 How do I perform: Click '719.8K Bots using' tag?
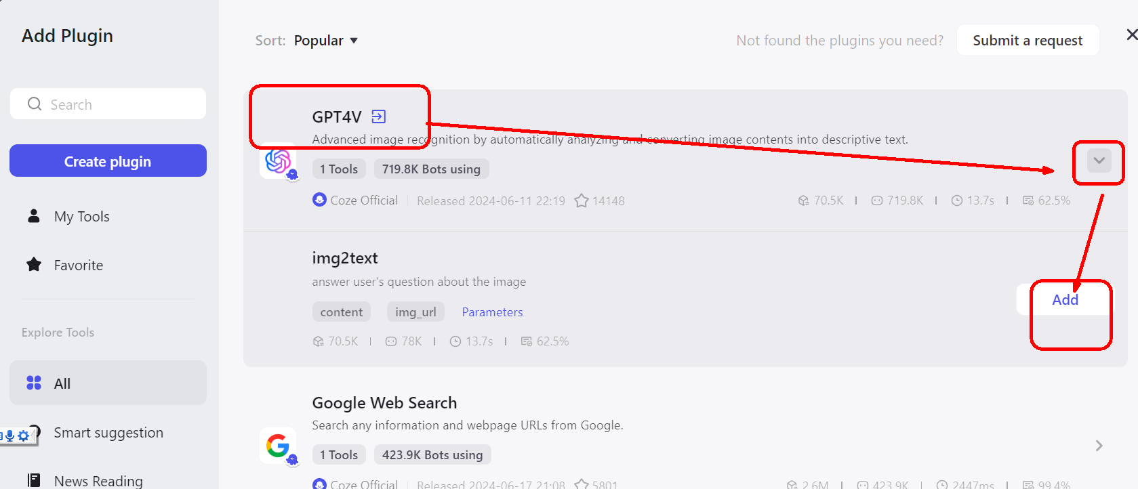(x=431, y=169)
